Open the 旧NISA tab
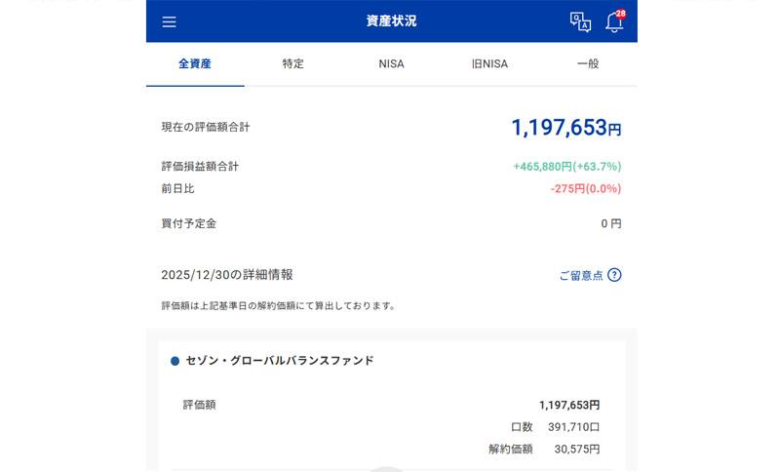780x472 pixels. coord(489,64)
